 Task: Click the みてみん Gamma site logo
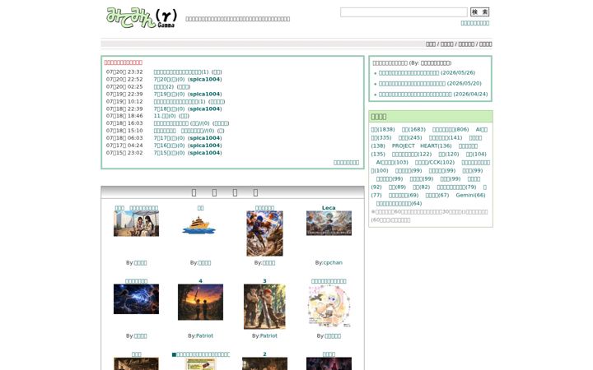pyautogui.click(x=141, y=18)
